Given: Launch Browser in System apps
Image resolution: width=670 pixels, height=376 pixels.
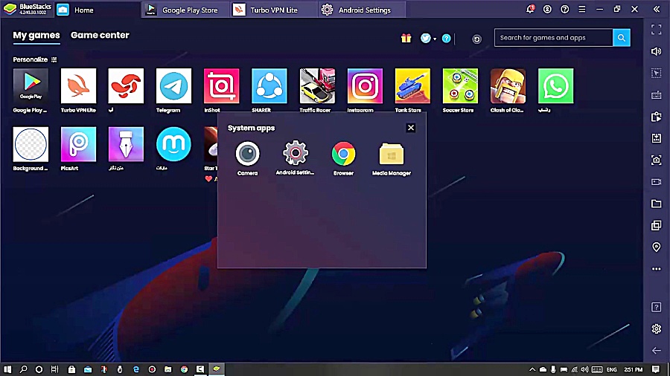Looking at the screenshot, I should click(343, 154).
